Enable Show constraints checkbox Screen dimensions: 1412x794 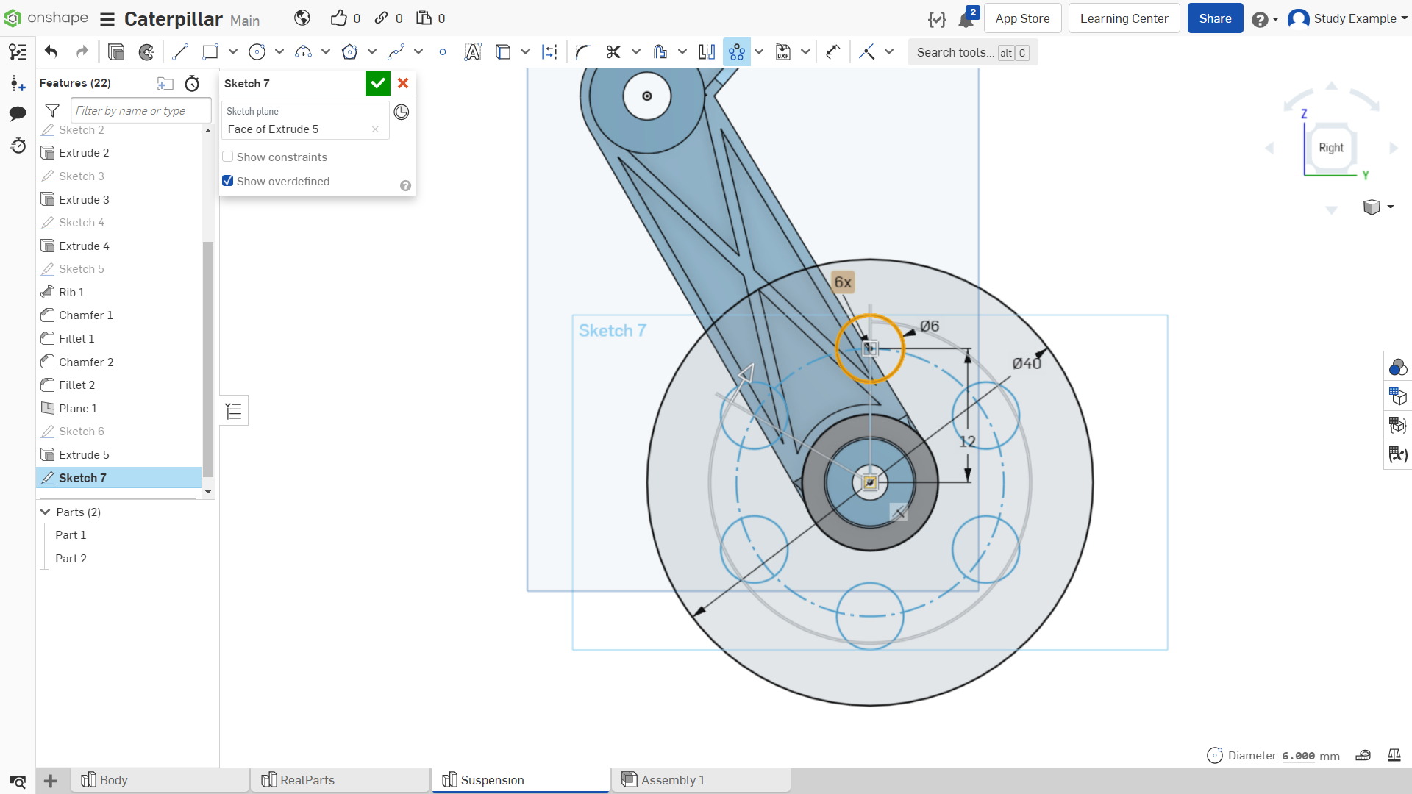click(x=228, y=157)
